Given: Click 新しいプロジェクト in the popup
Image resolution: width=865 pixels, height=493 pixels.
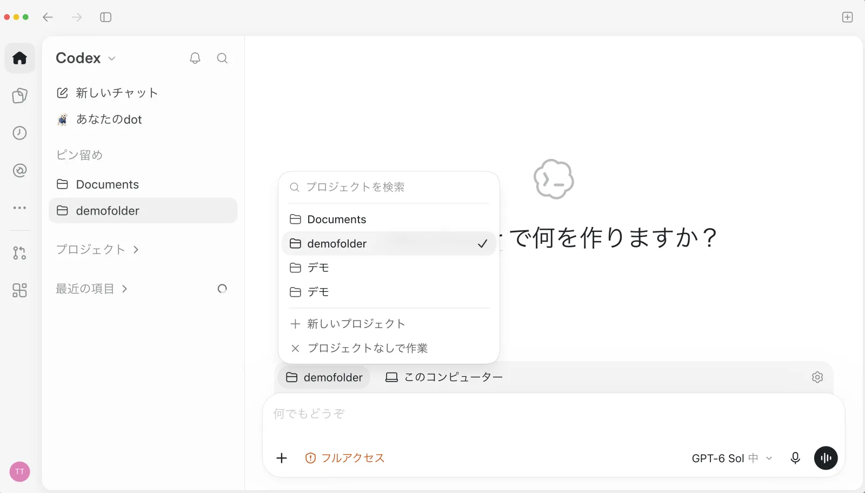Looking at the screenshot, I should (x=389, y=324).
